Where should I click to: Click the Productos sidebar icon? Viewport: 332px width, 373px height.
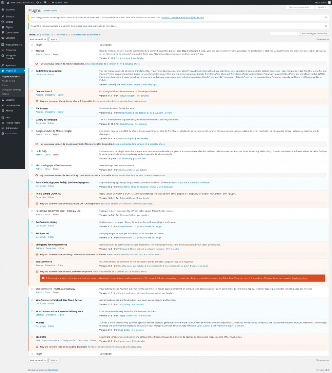click(x=3, y=50)
